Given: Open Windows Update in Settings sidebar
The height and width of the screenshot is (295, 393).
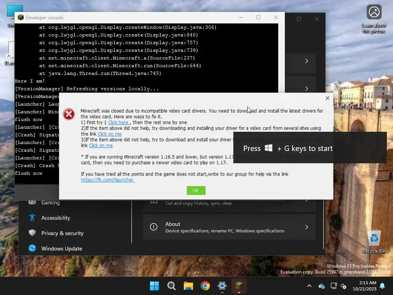Looking at the screenshot, I should click(62, 249).
